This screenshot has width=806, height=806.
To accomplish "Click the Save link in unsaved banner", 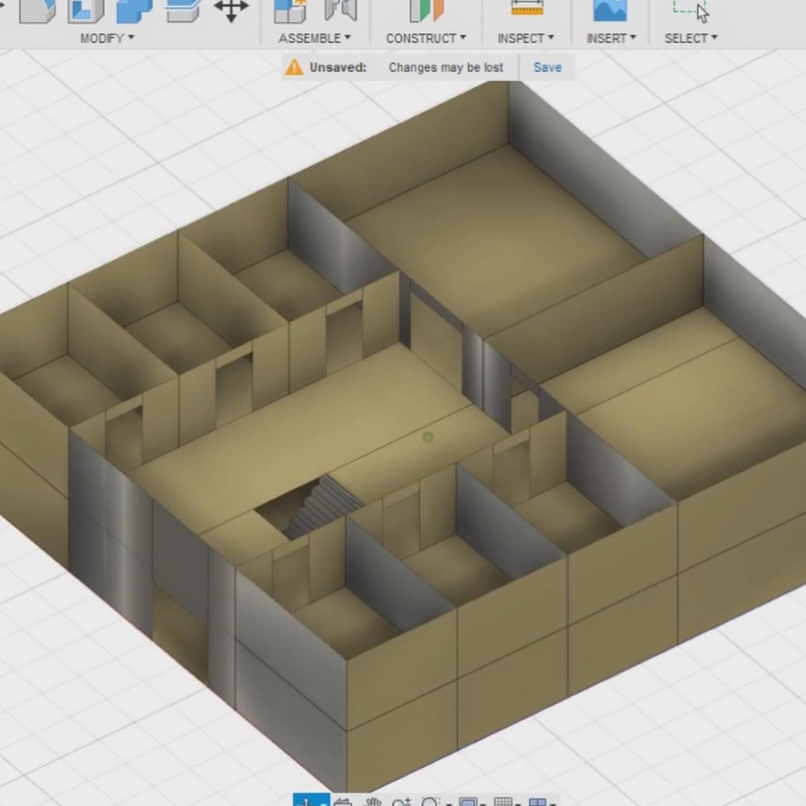I will [547, 67].
